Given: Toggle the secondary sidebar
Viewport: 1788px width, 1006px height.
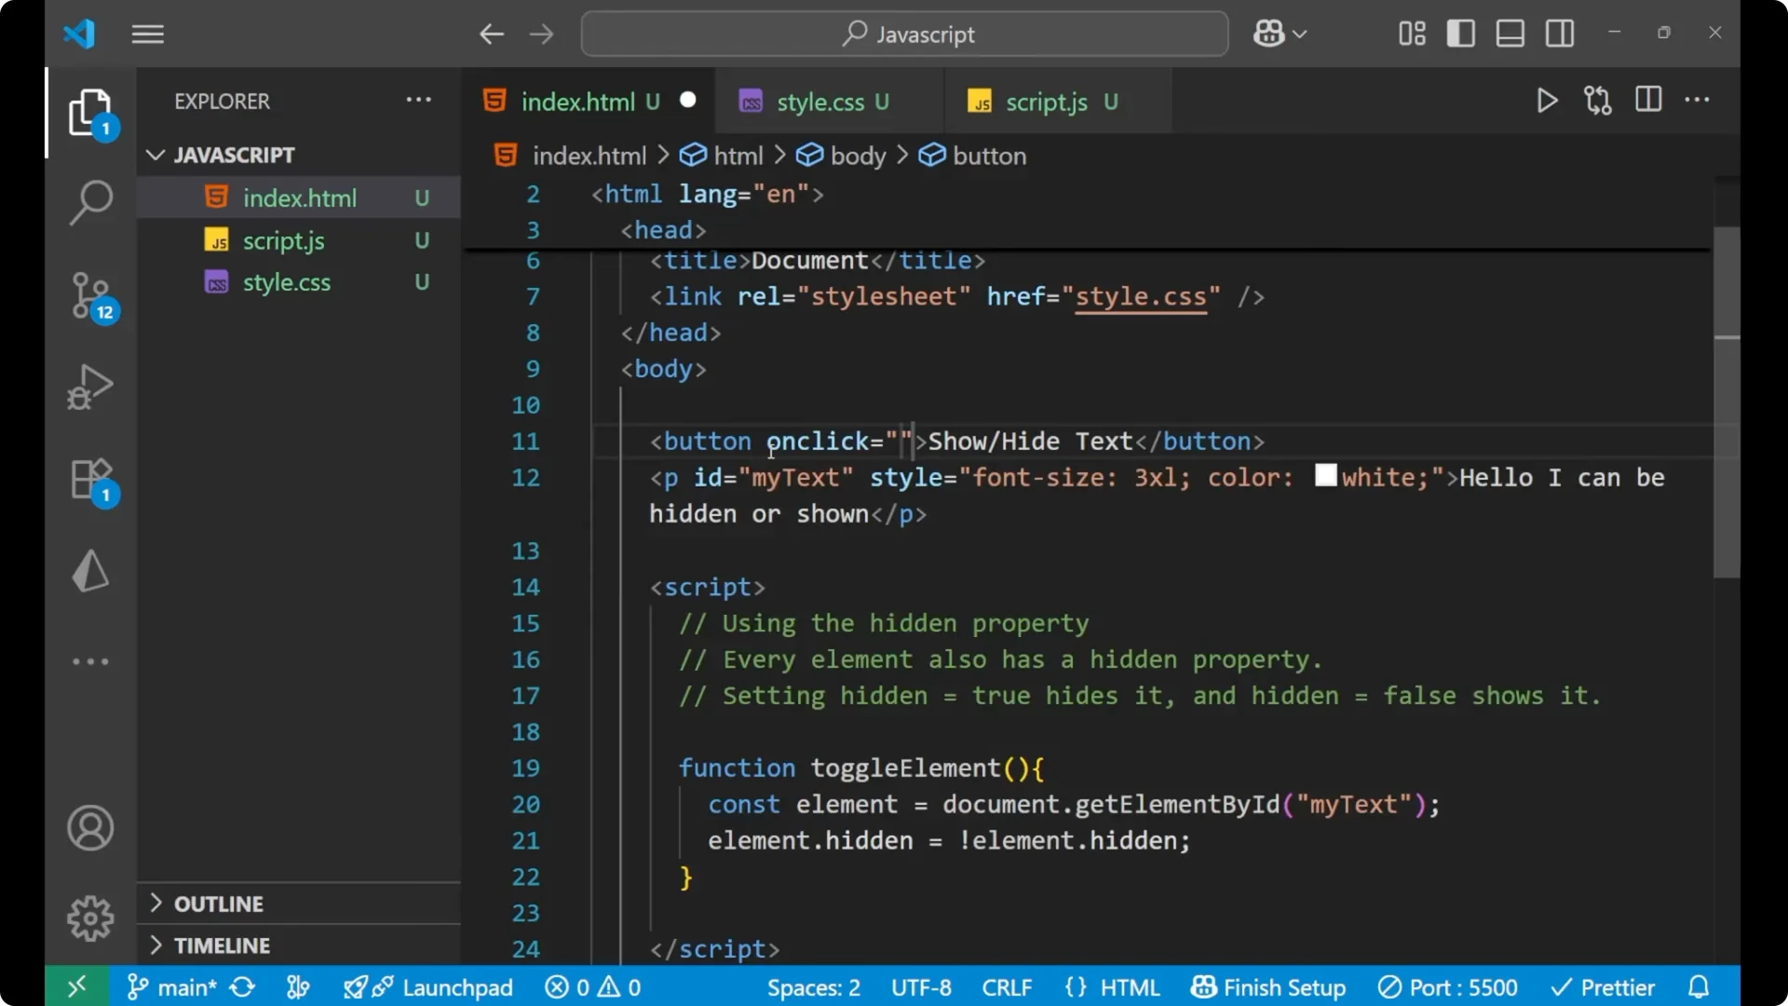Looking at the screenshot, I should 1559,34.
